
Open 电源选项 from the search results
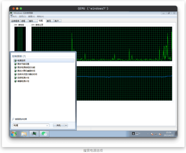(x=21, y=61)
